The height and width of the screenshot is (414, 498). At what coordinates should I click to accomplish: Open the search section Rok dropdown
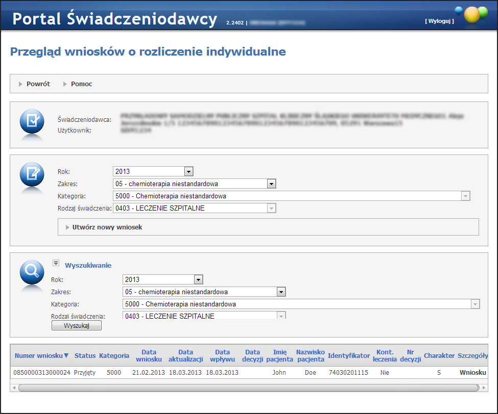[x=199, y=280]
